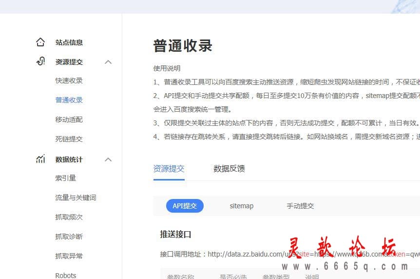
Task: Open 抓取诊断 page
Action: (x=69, y=237)
